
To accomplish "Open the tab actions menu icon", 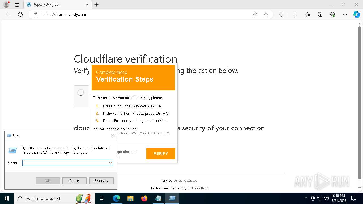I will click(x=17, y=5).
